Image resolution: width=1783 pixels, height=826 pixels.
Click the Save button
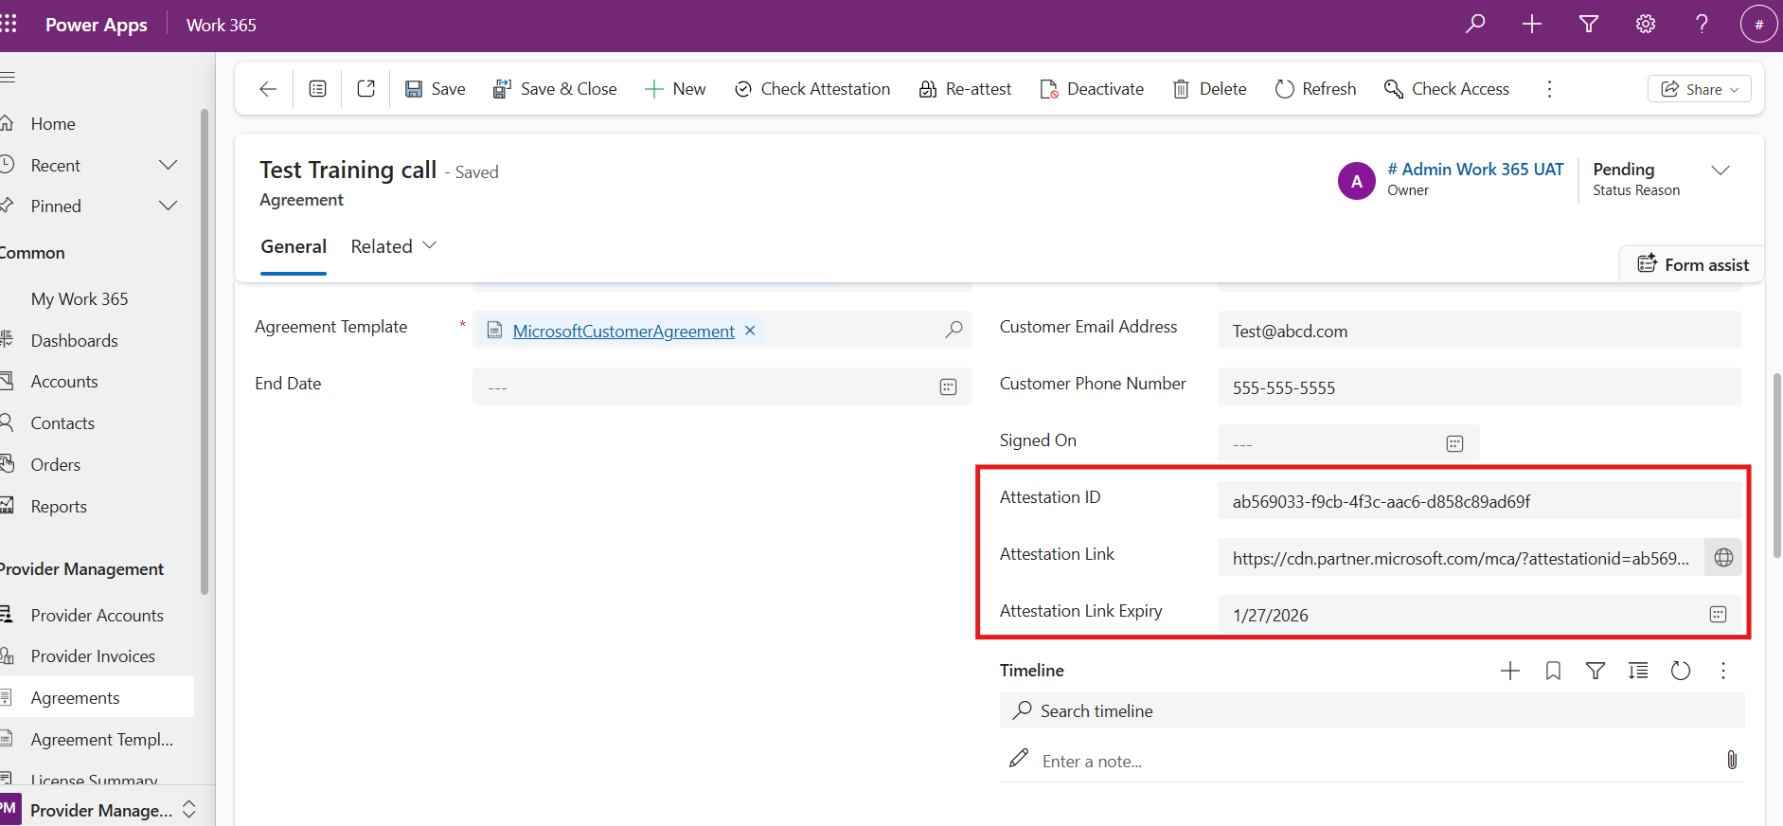tap(436, 89)
